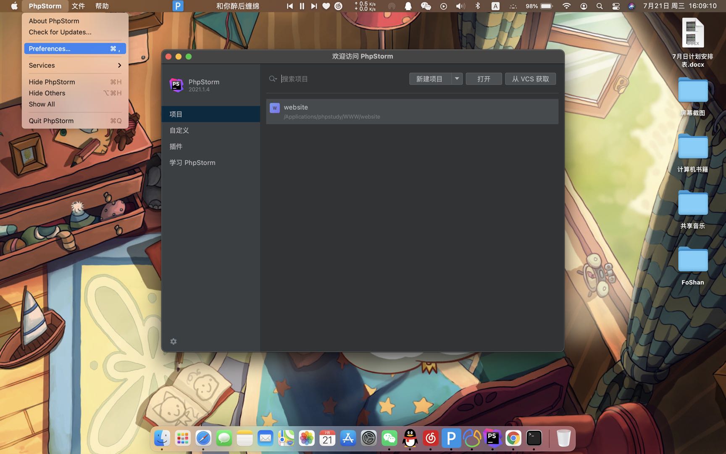The image size is (726, 454).
Task: Open Wi-Fi menu in menu bar
Action: point(566,6)
